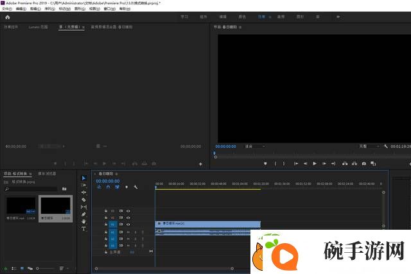Toggle snap in timeline (magnet icon)
The height and width of the screenshot is (274, 411).
click(x=108, y=187)
